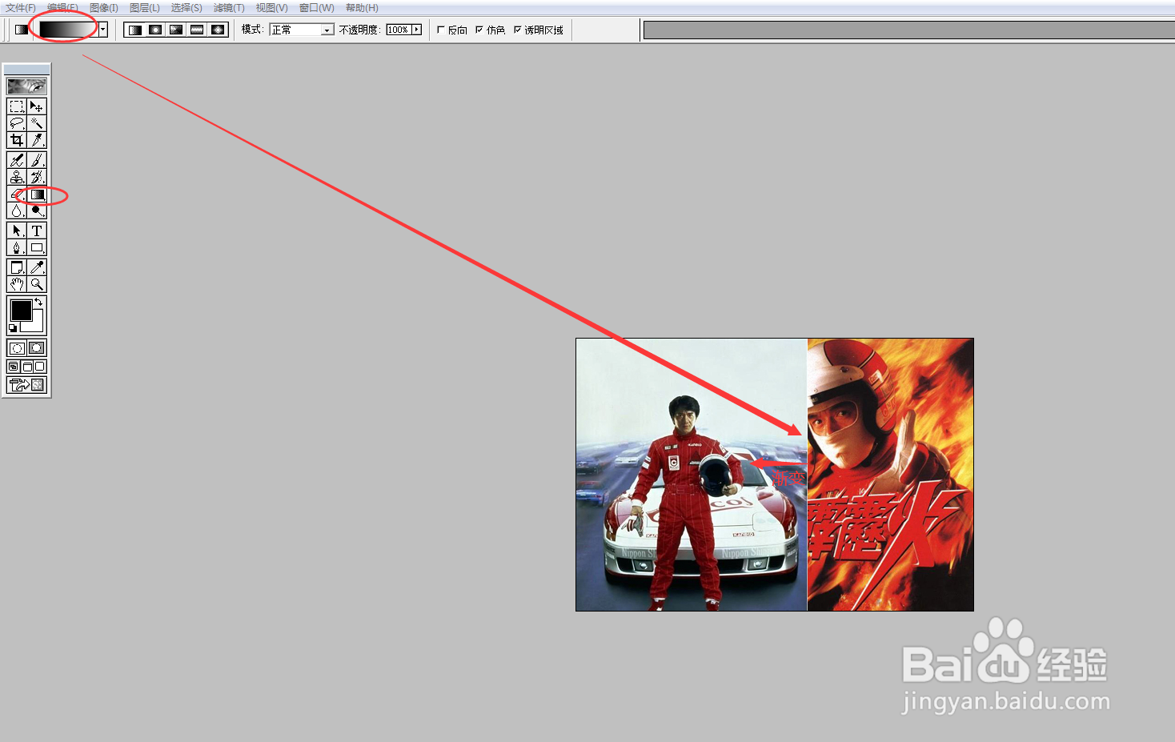Screen dimensions: 1175x742
Task: Select the Path Selection arrow tool
Action: pos(17,231)
